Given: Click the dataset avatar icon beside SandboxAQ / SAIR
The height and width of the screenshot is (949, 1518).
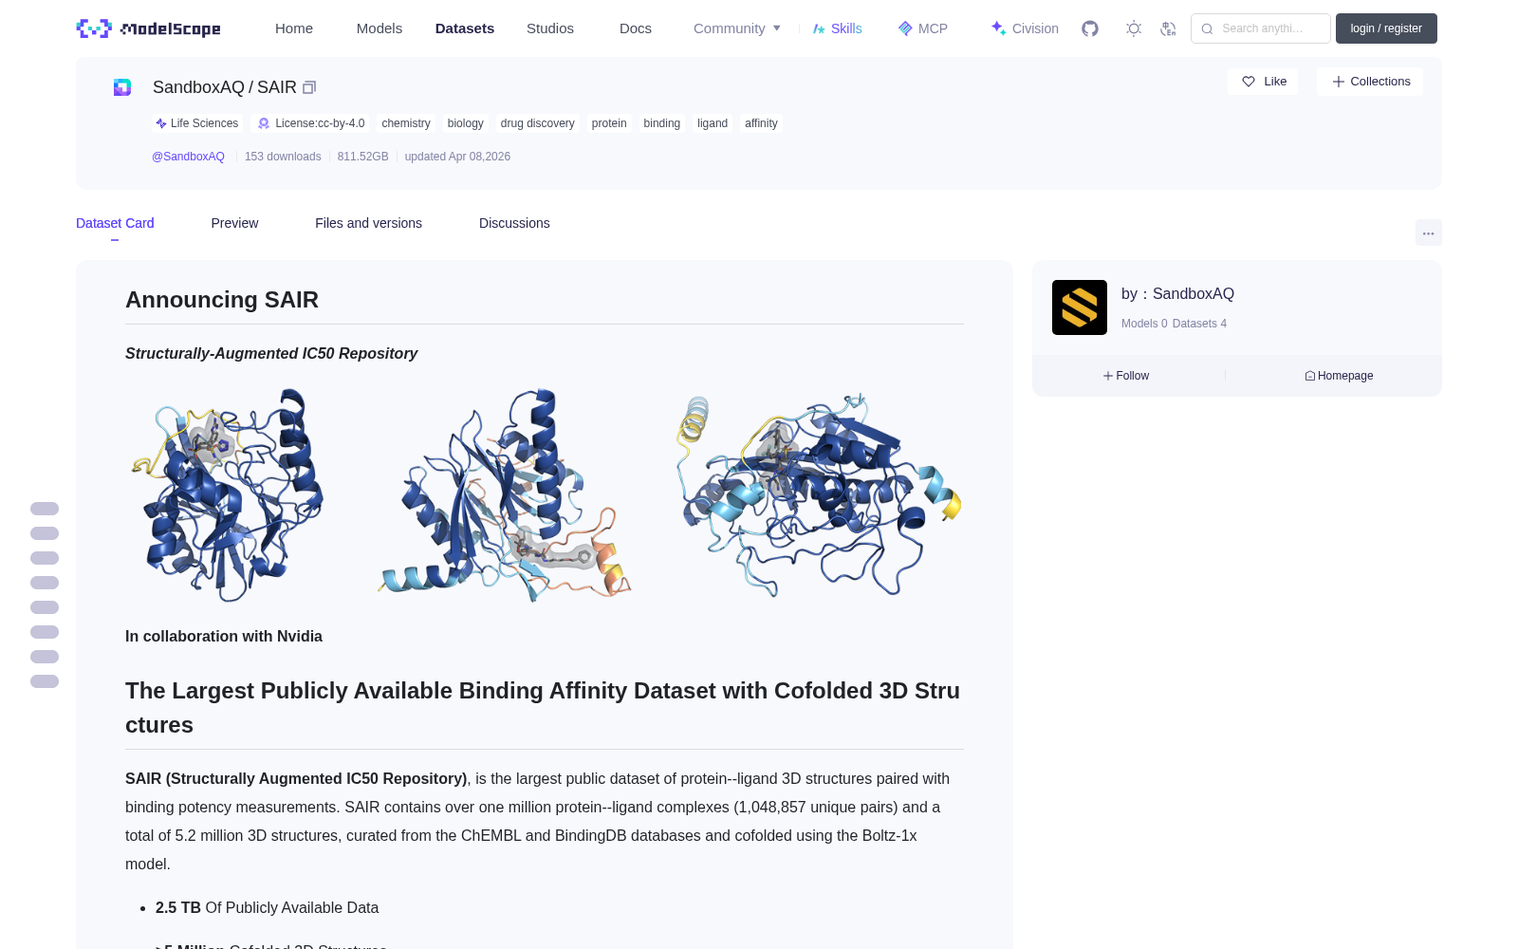Looking at the screenshot, I should point(122,87).
